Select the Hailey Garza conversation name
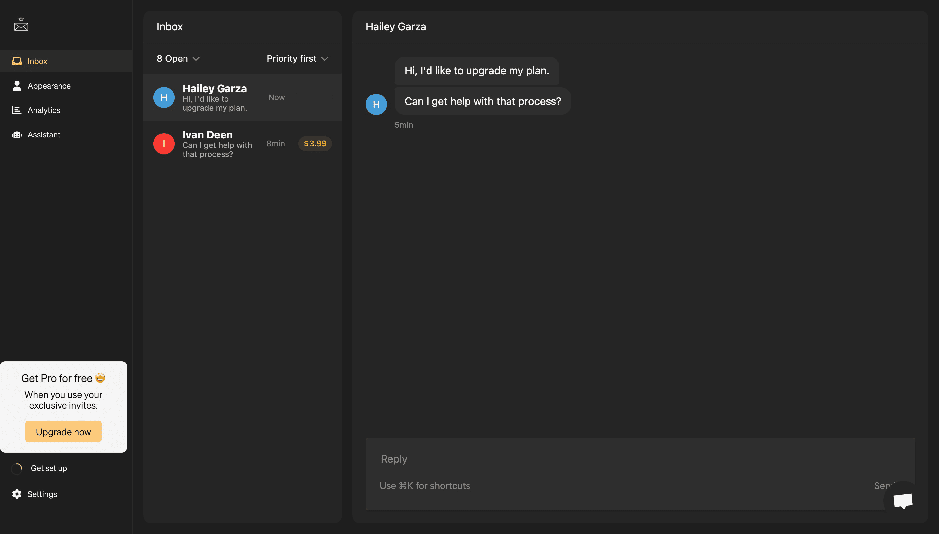This screenshot has width=939, height=534. tap(215, 88)
